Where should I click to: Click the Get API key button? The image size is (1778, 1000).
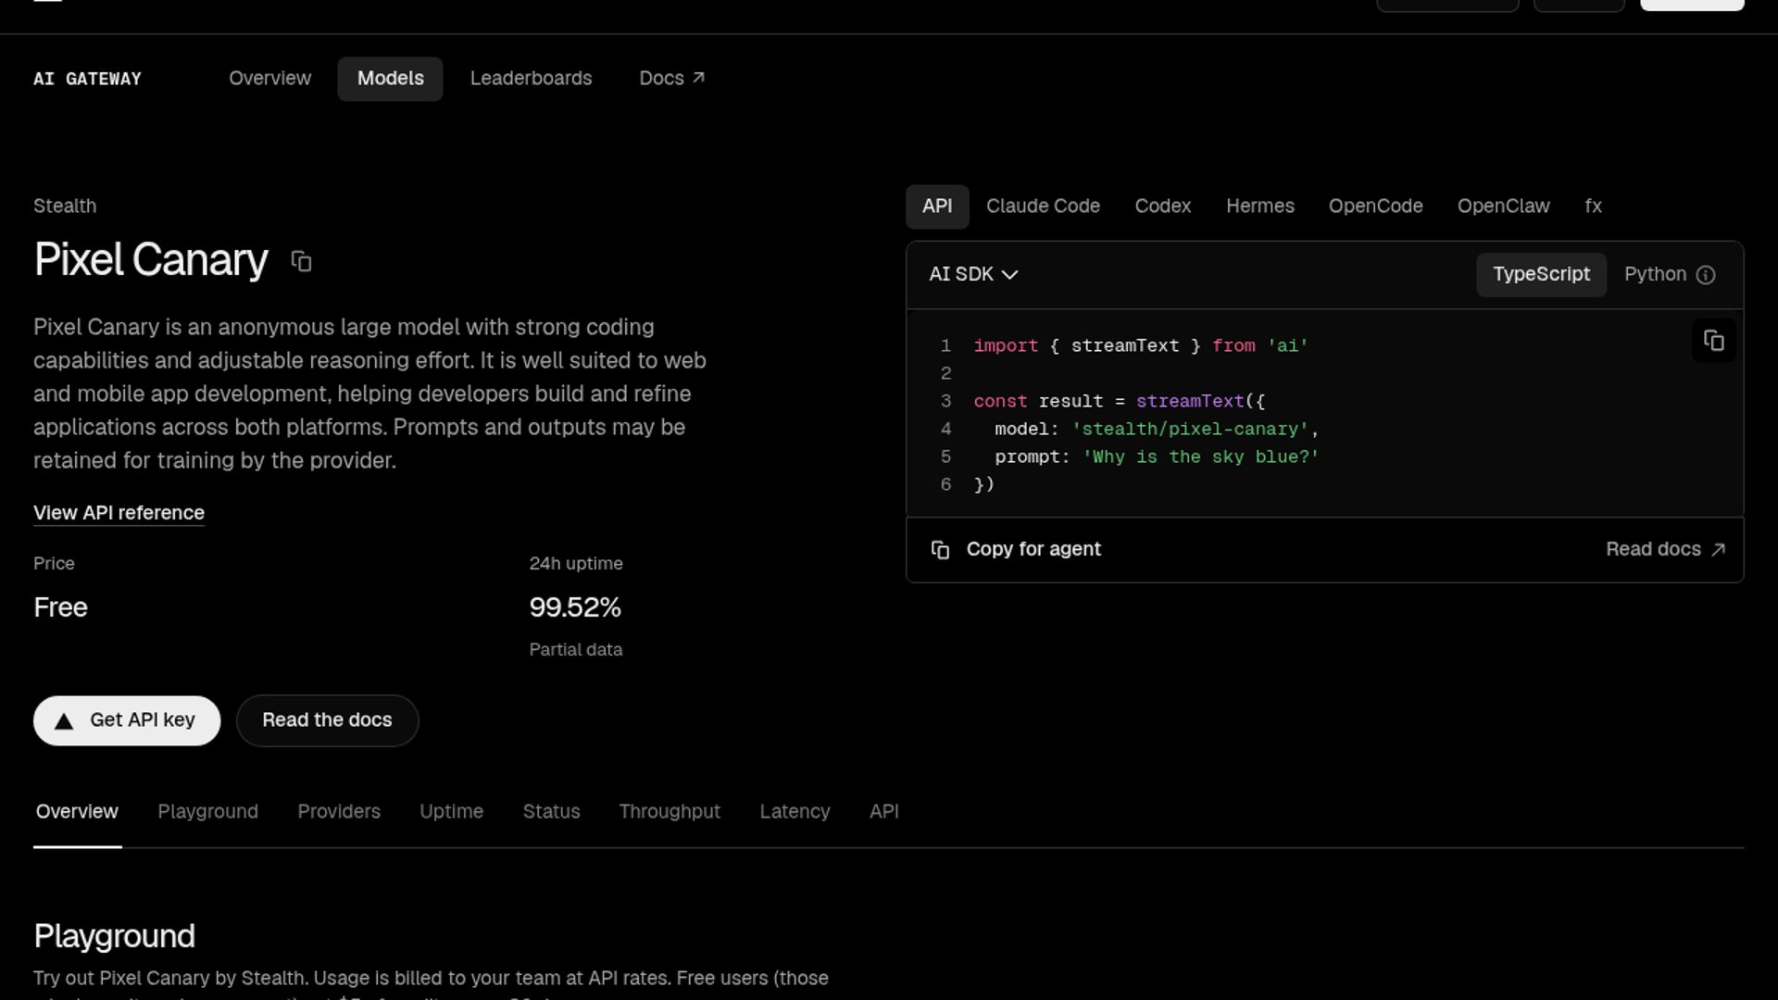127,720
